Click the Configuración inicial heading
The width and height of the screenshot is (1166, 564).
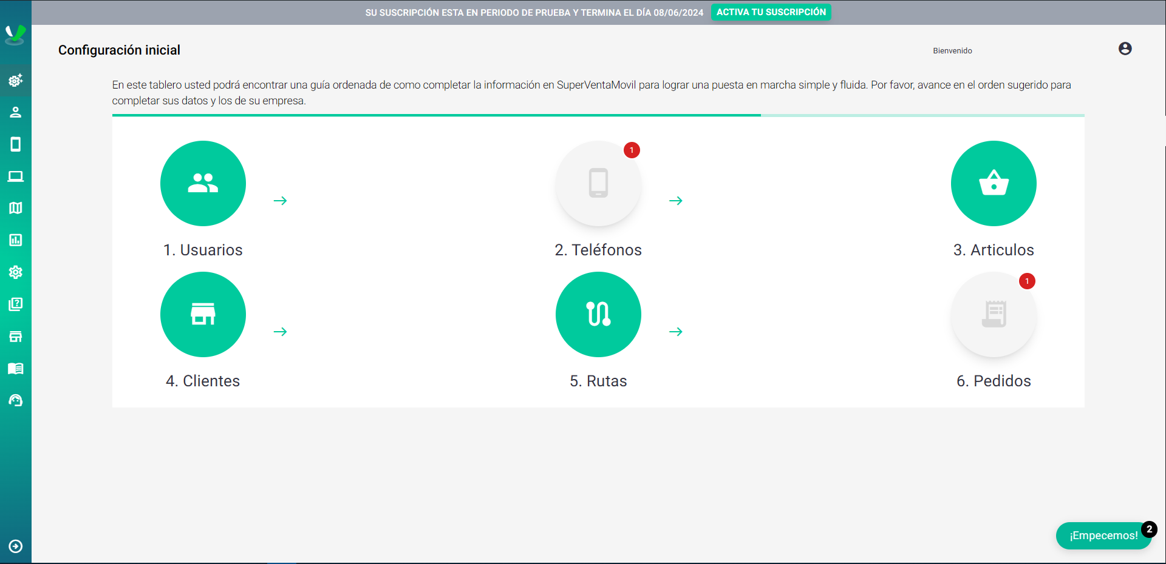tap(119, 50)
